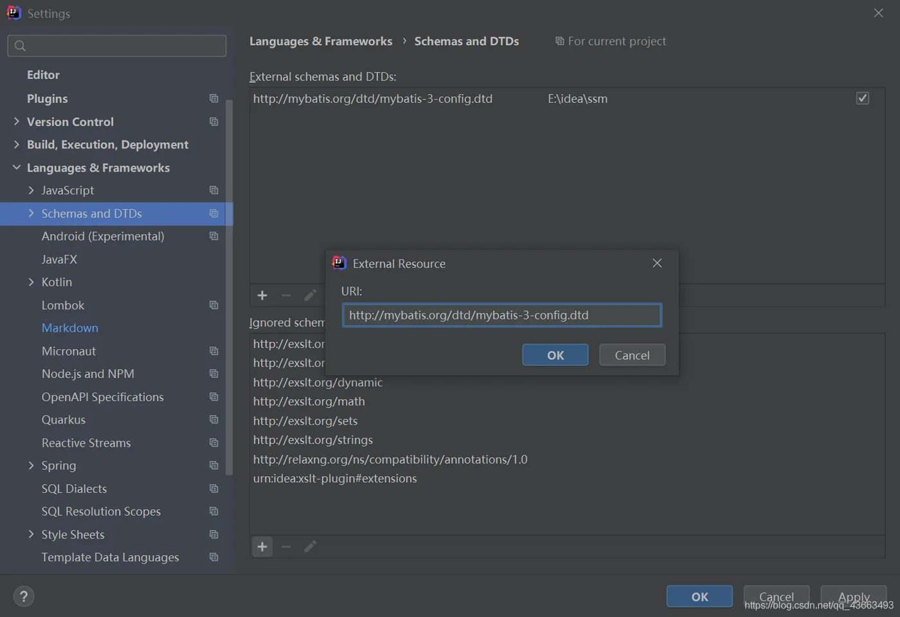The height and width of the screenshot is (617, 900).
Task: Click Cancel in the Settings window footer
Action: coord(777,596)
